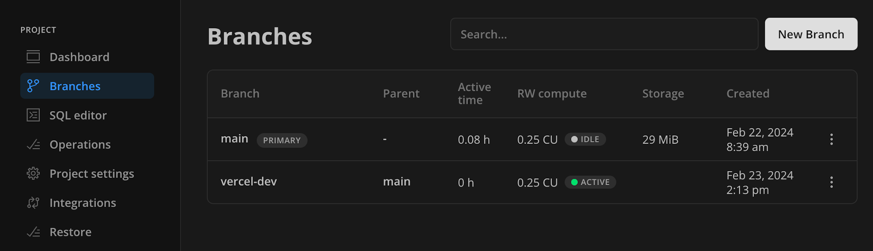The height and width of the screenshot is (251, 873).
Task: Click the Restore icon in sidebar
Action: pyautogui.click(x=33, y=232)
